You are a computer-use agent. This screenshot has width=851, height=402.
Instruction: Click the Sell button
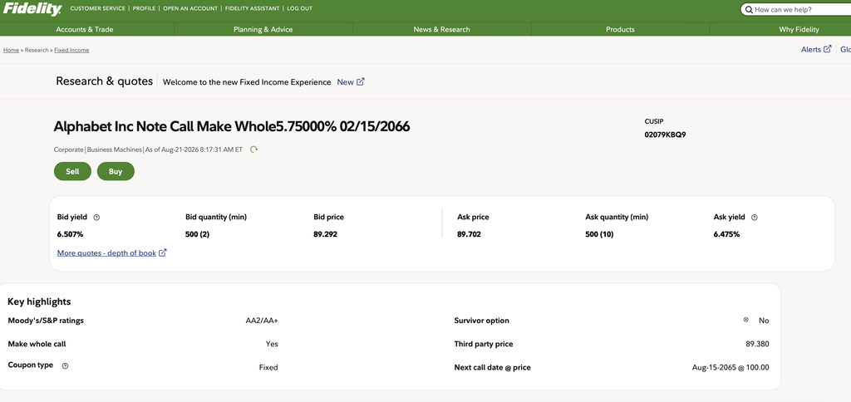(73, 171)
